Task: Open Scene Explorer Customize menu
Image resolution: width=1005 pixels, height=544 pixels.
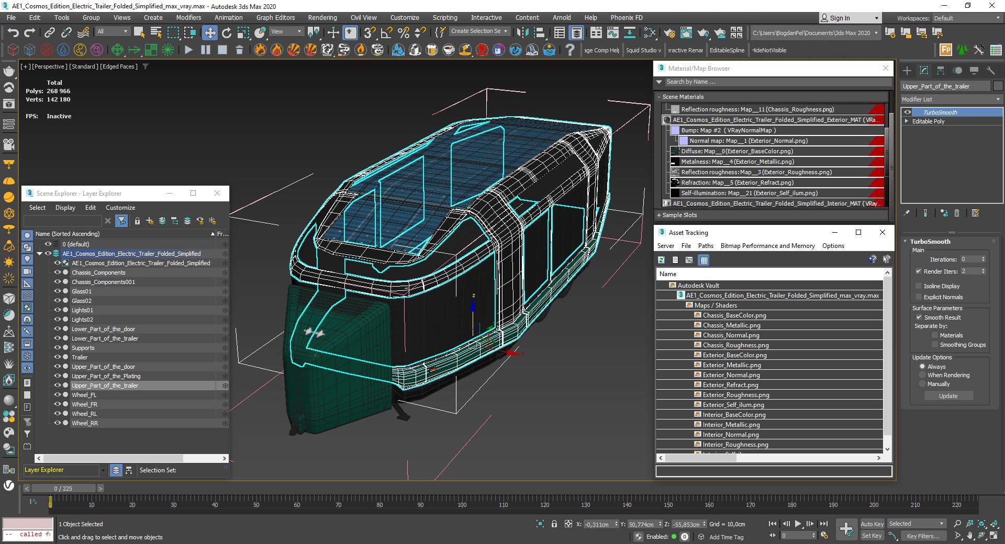Action: point(120,208)
